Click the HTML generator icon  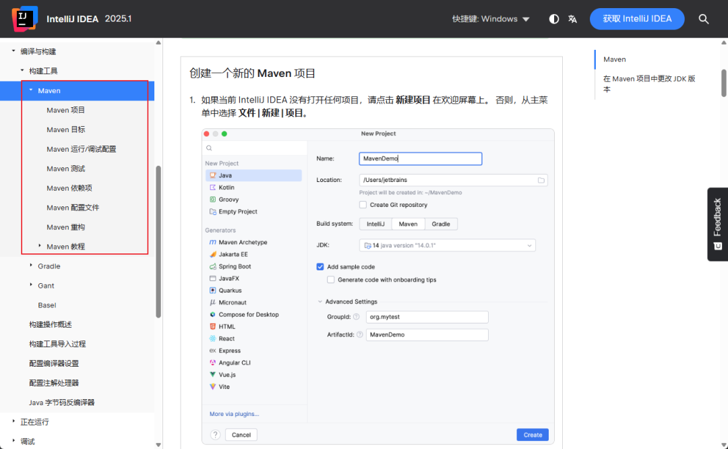pyautogui.click(x=212, y=327)
